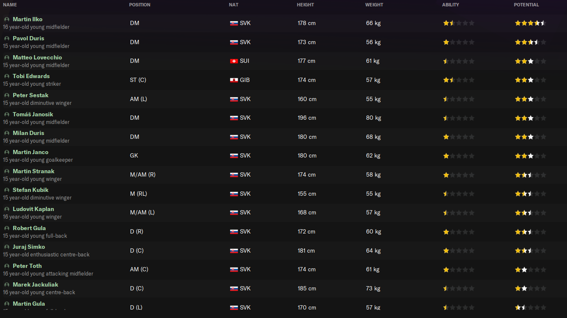Click the player icon next to Tobi Edwards
The width and height of the screenshot is (567, 318).
pos(7,76)
